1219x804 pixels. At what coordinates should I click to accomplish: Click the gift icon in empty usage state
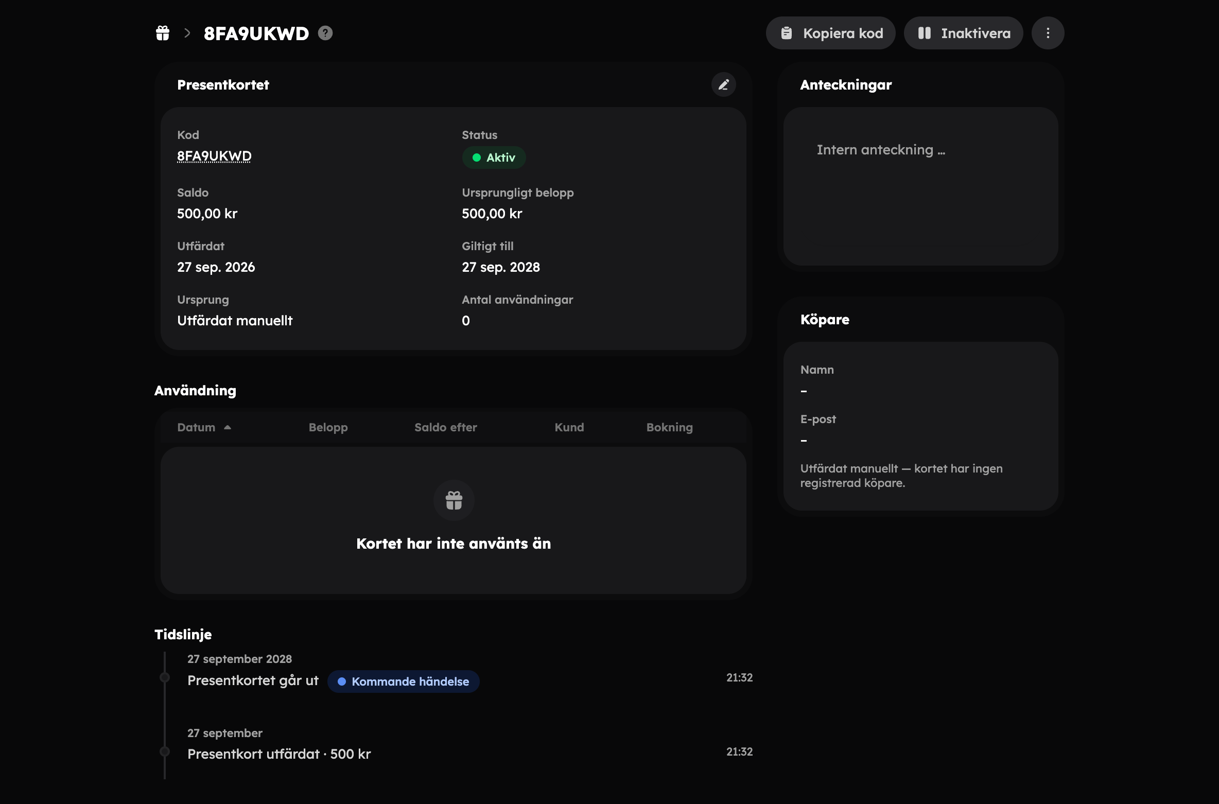454,500
